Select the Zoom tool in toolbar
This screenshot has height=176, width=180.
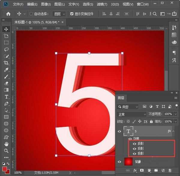[x=6, y=151]
